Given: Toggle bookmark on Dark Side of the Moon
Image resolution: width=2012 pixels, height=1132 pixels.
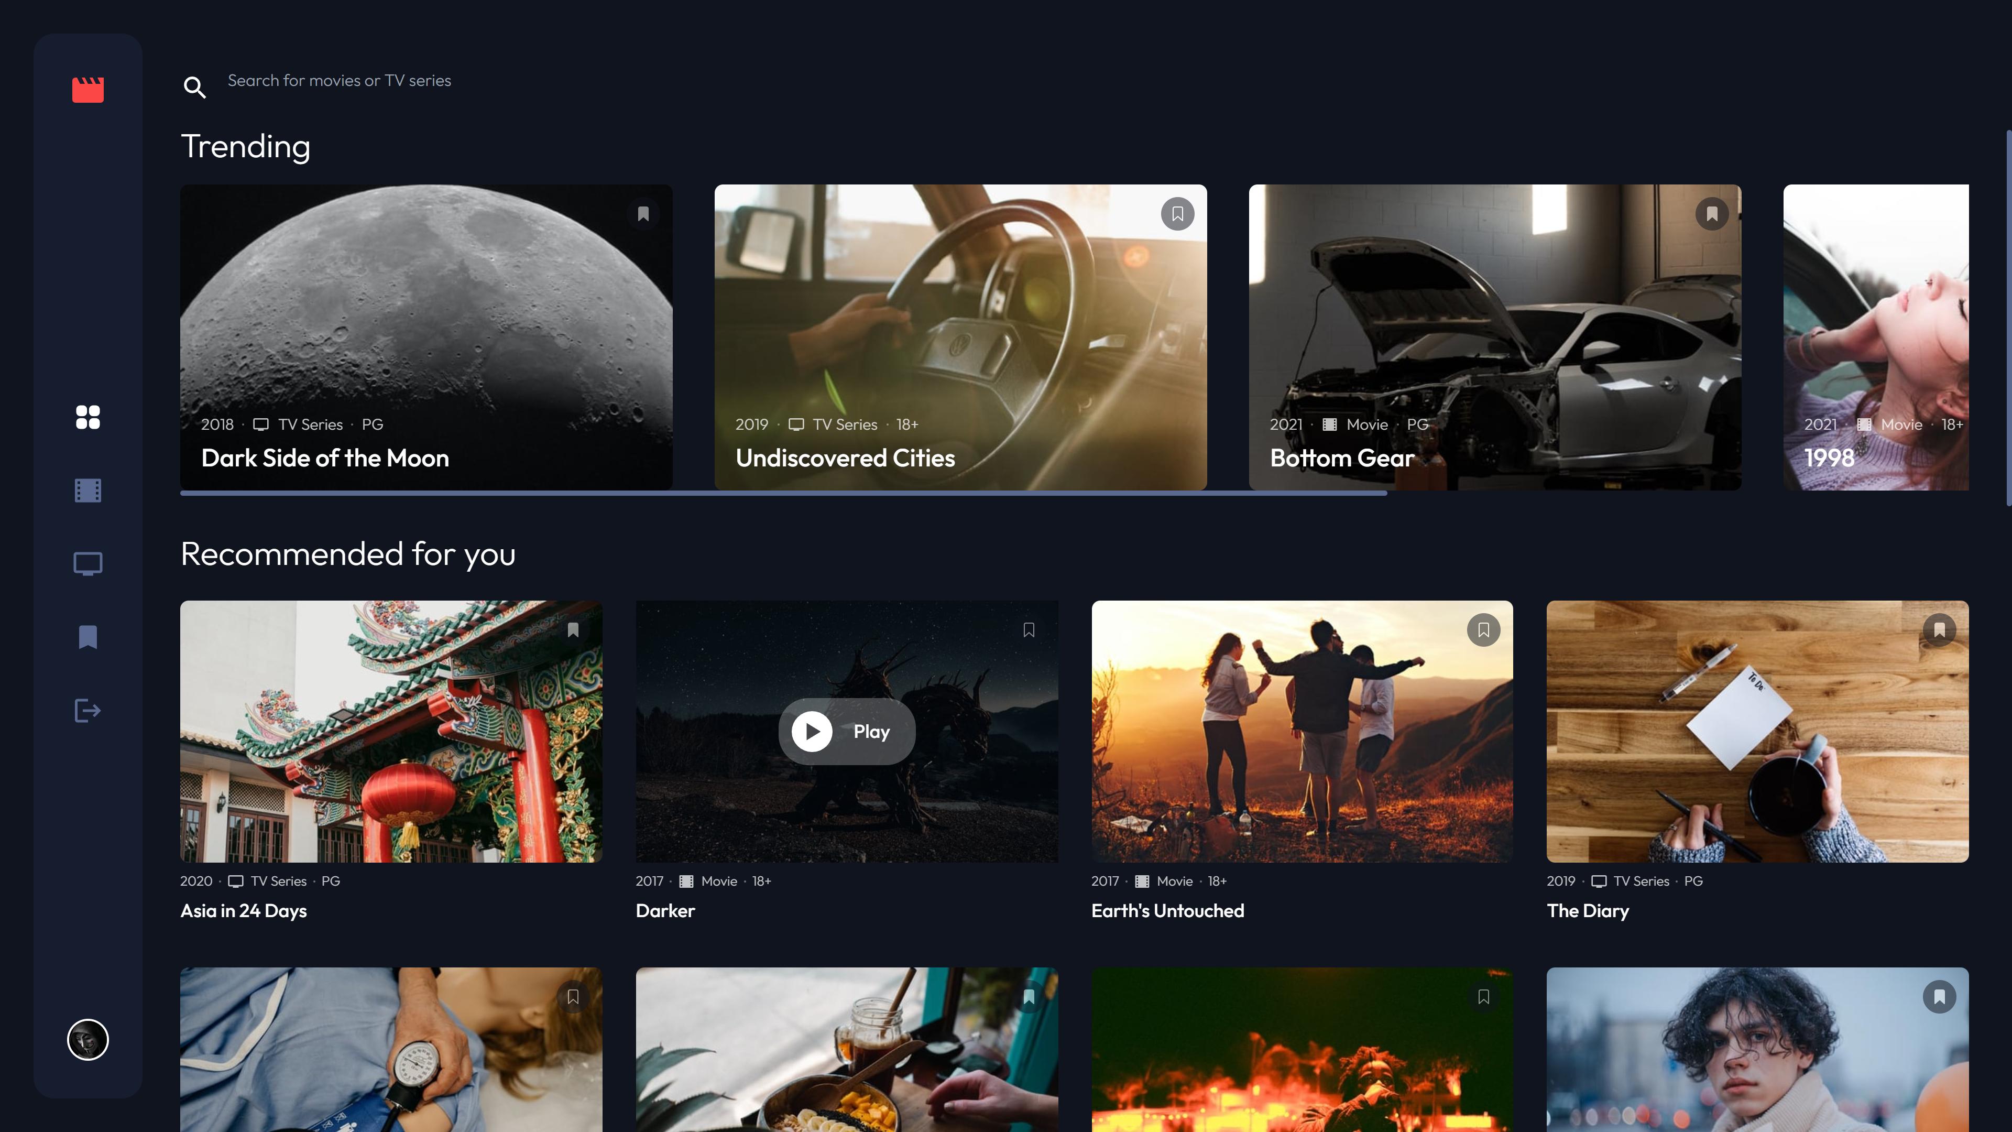Looking at the screenshot, I should point(643,214).
